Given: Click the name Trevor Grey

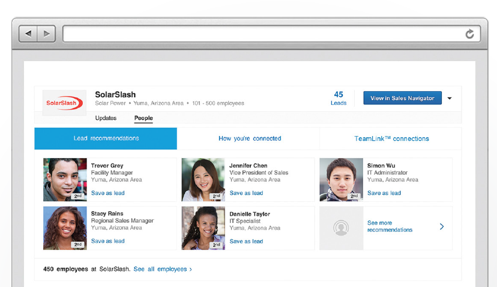Looking at the screenshot, I should (x=107, y=165).
